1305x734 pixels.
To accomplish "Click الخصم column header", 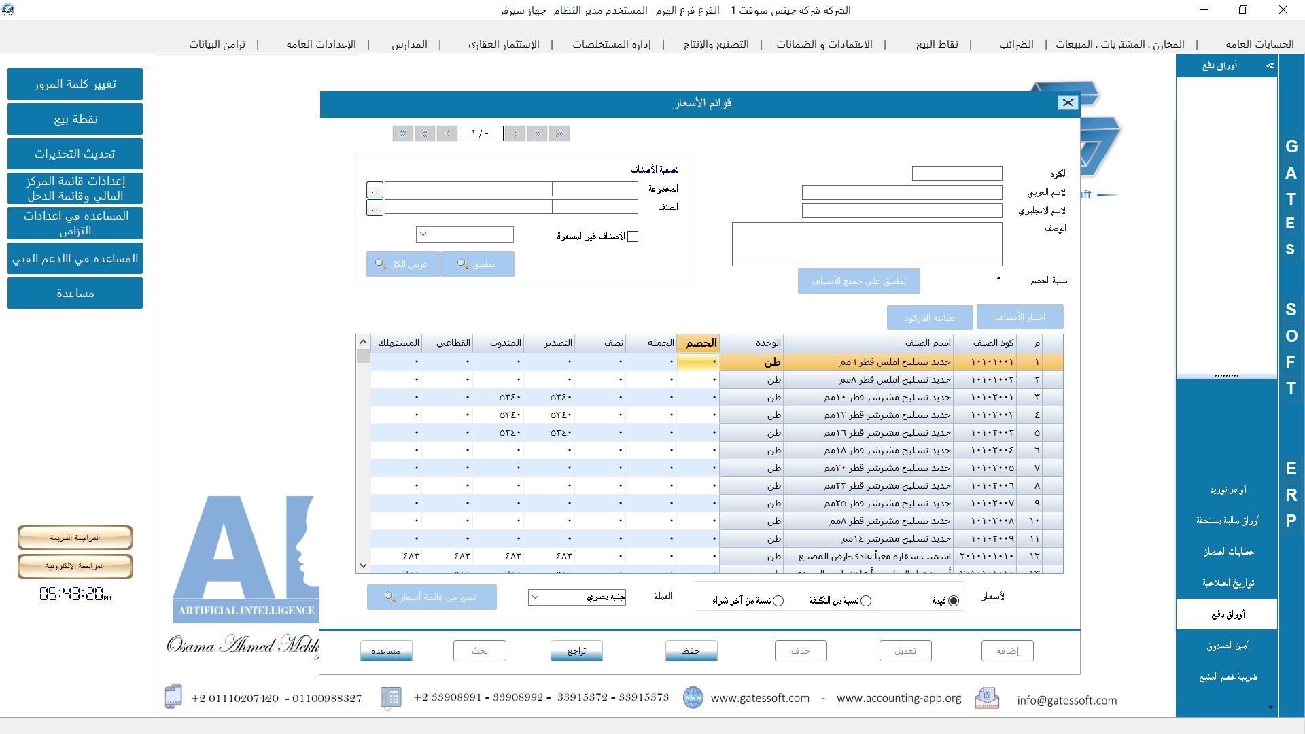I will click(x=698, y=343).
